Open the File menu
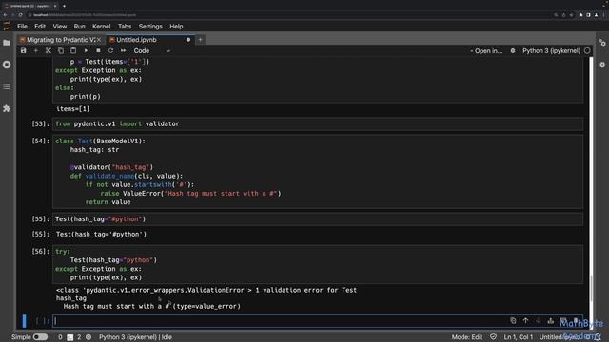This screenshot has height=342, width=609. [x=22, y=27]
